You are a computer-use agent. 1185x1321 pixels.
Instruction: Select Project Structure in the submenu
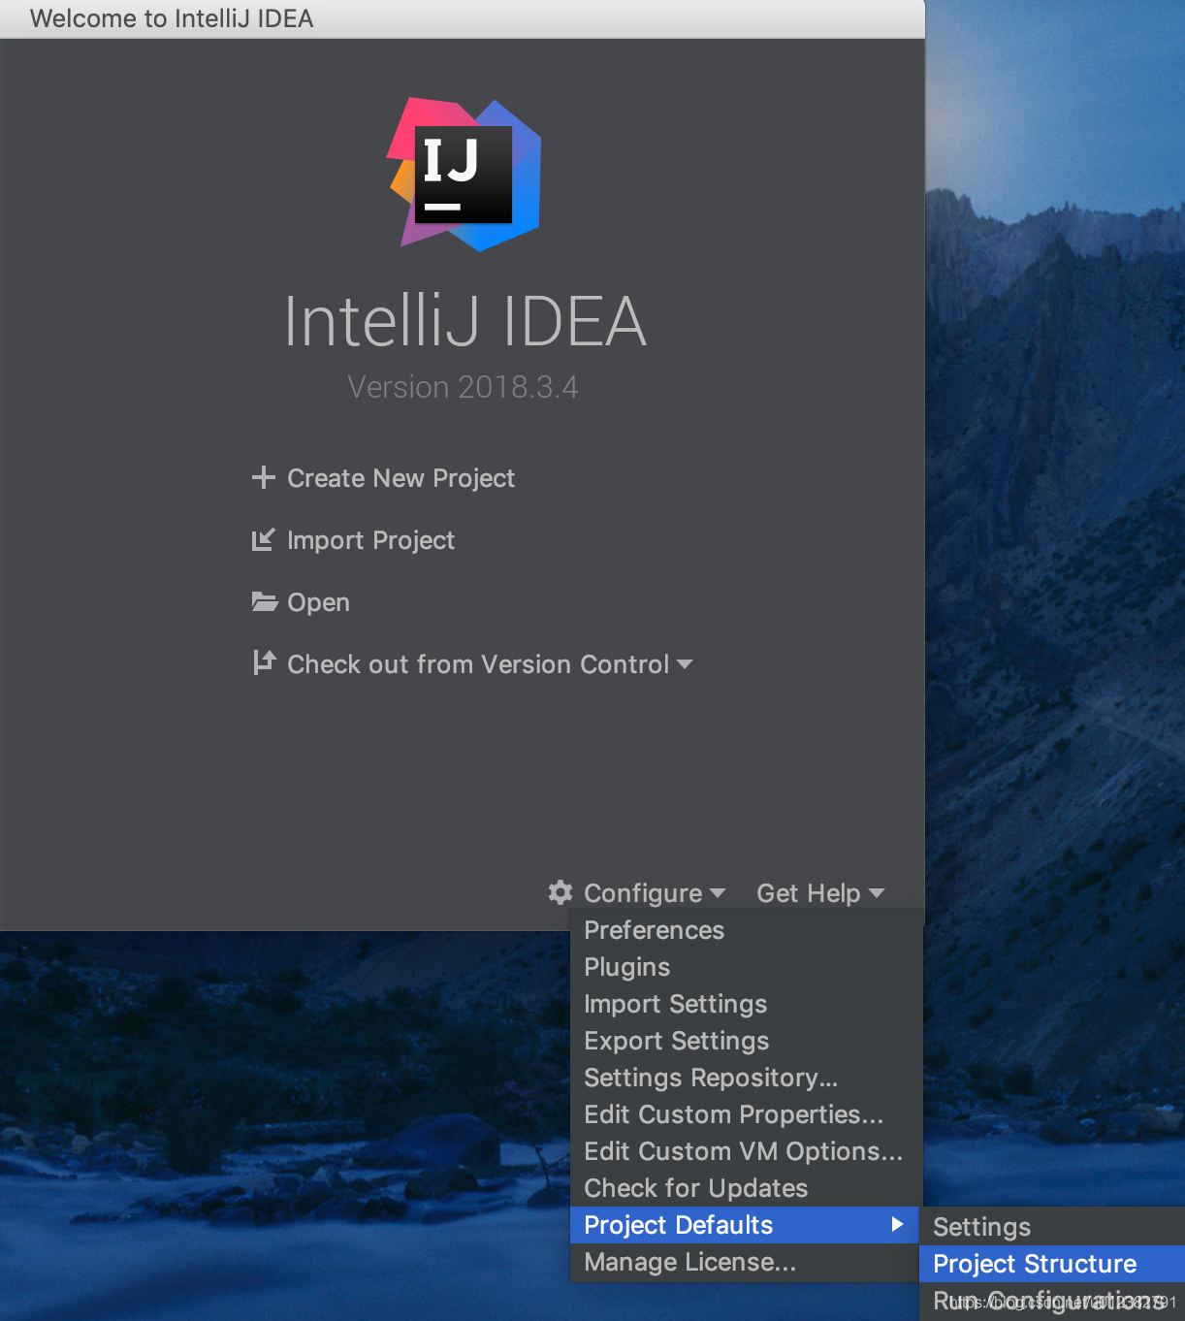(1034, 1263)
